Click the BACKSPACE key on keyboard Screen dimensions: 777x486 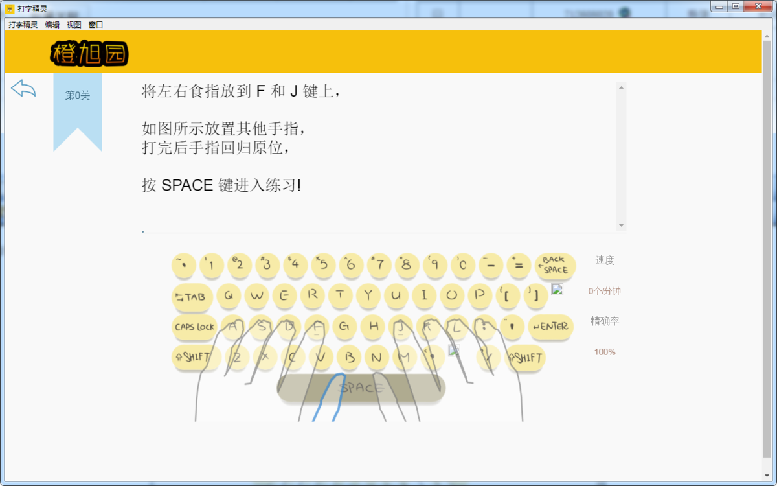coord(556,266)
